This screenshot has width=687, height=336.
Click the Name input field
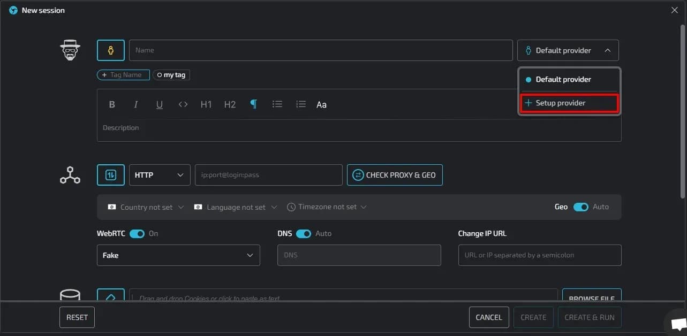321,50
